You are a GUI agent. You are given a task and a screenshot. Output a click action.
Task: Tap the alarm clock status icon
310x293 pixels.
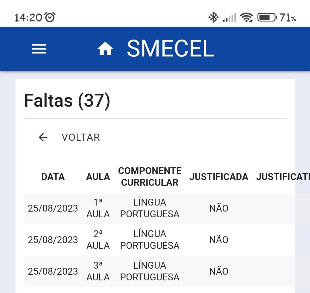point(50,17)
